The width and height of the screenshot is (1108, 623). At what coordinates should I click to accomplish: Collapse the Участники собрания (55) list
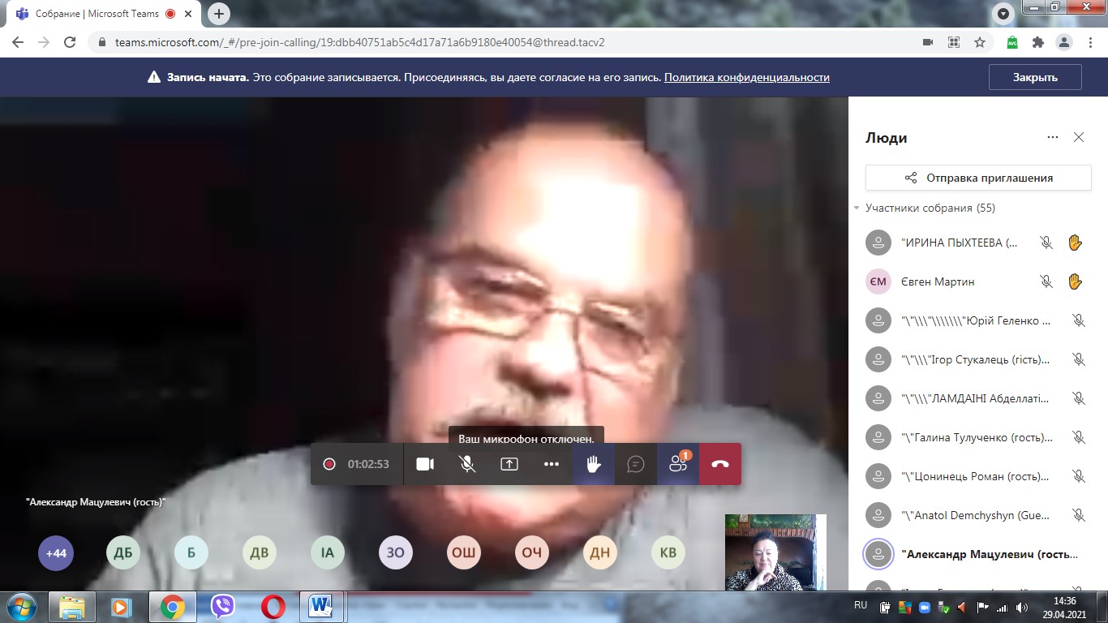(x=857, y=208)
